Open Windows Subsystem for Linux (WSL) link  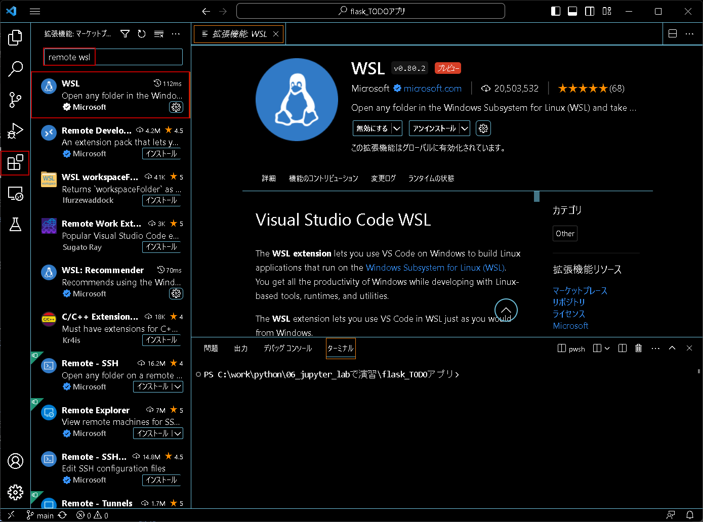(x=435, y=268)
